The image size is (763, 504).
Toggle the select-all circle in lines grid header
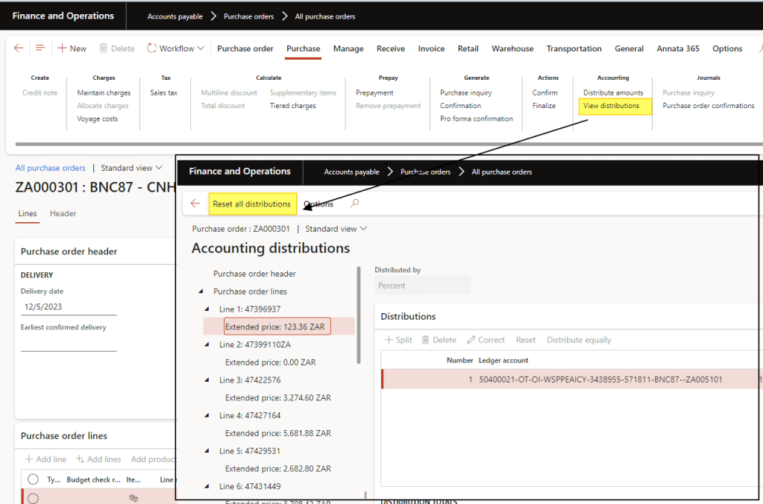33,479
